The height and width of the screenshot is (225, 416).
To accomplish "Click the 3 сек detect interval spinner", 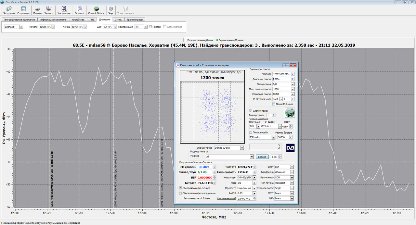I will (276, 157).
